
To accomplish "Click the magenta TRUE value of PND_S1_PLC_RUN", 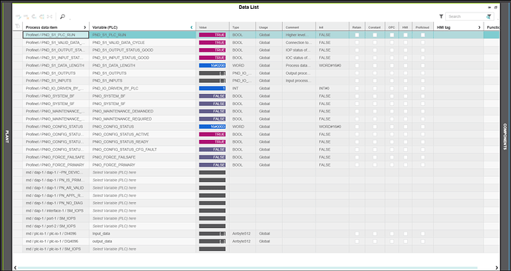I will [x=212, y=35].
